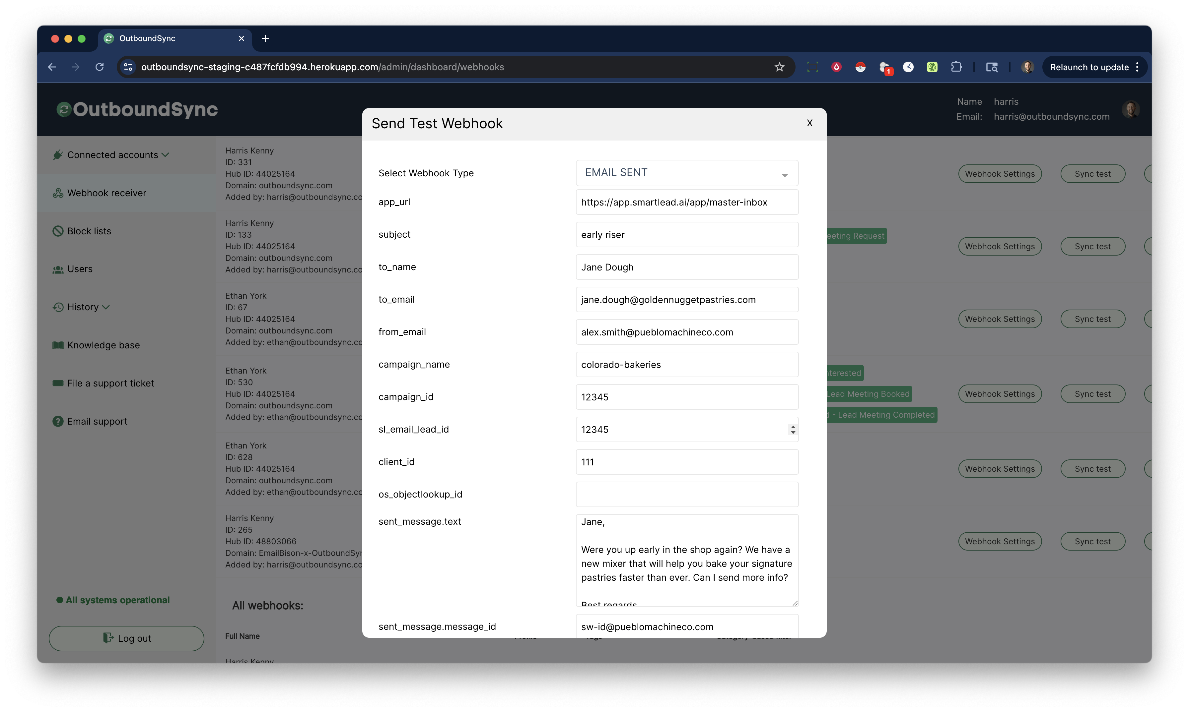The image size is (1189, 712).
Task: Click the Log out button
Action: coord(126,638)
